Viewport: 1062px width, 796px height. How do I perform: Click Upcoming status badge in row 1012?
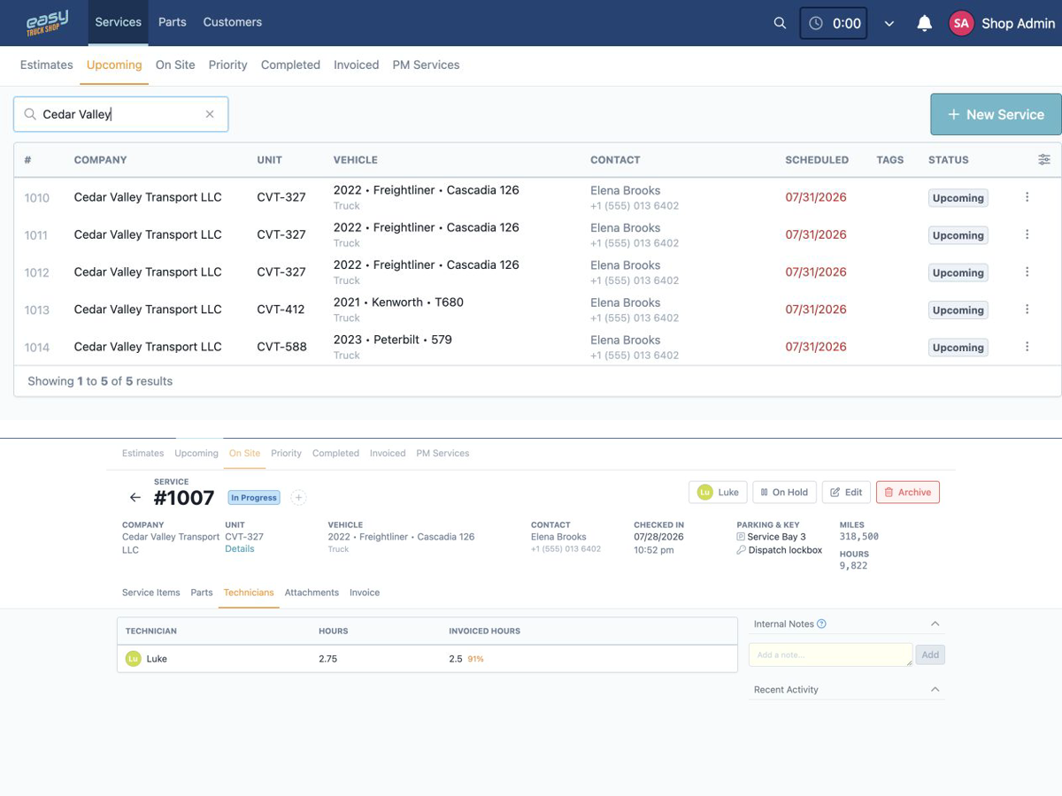coord(958,272)
